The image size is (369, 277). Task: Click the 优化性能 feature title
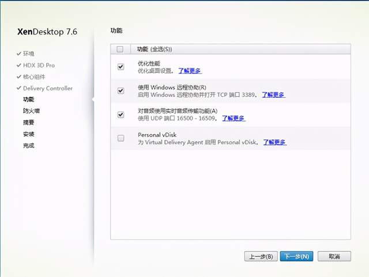(149, 63)
